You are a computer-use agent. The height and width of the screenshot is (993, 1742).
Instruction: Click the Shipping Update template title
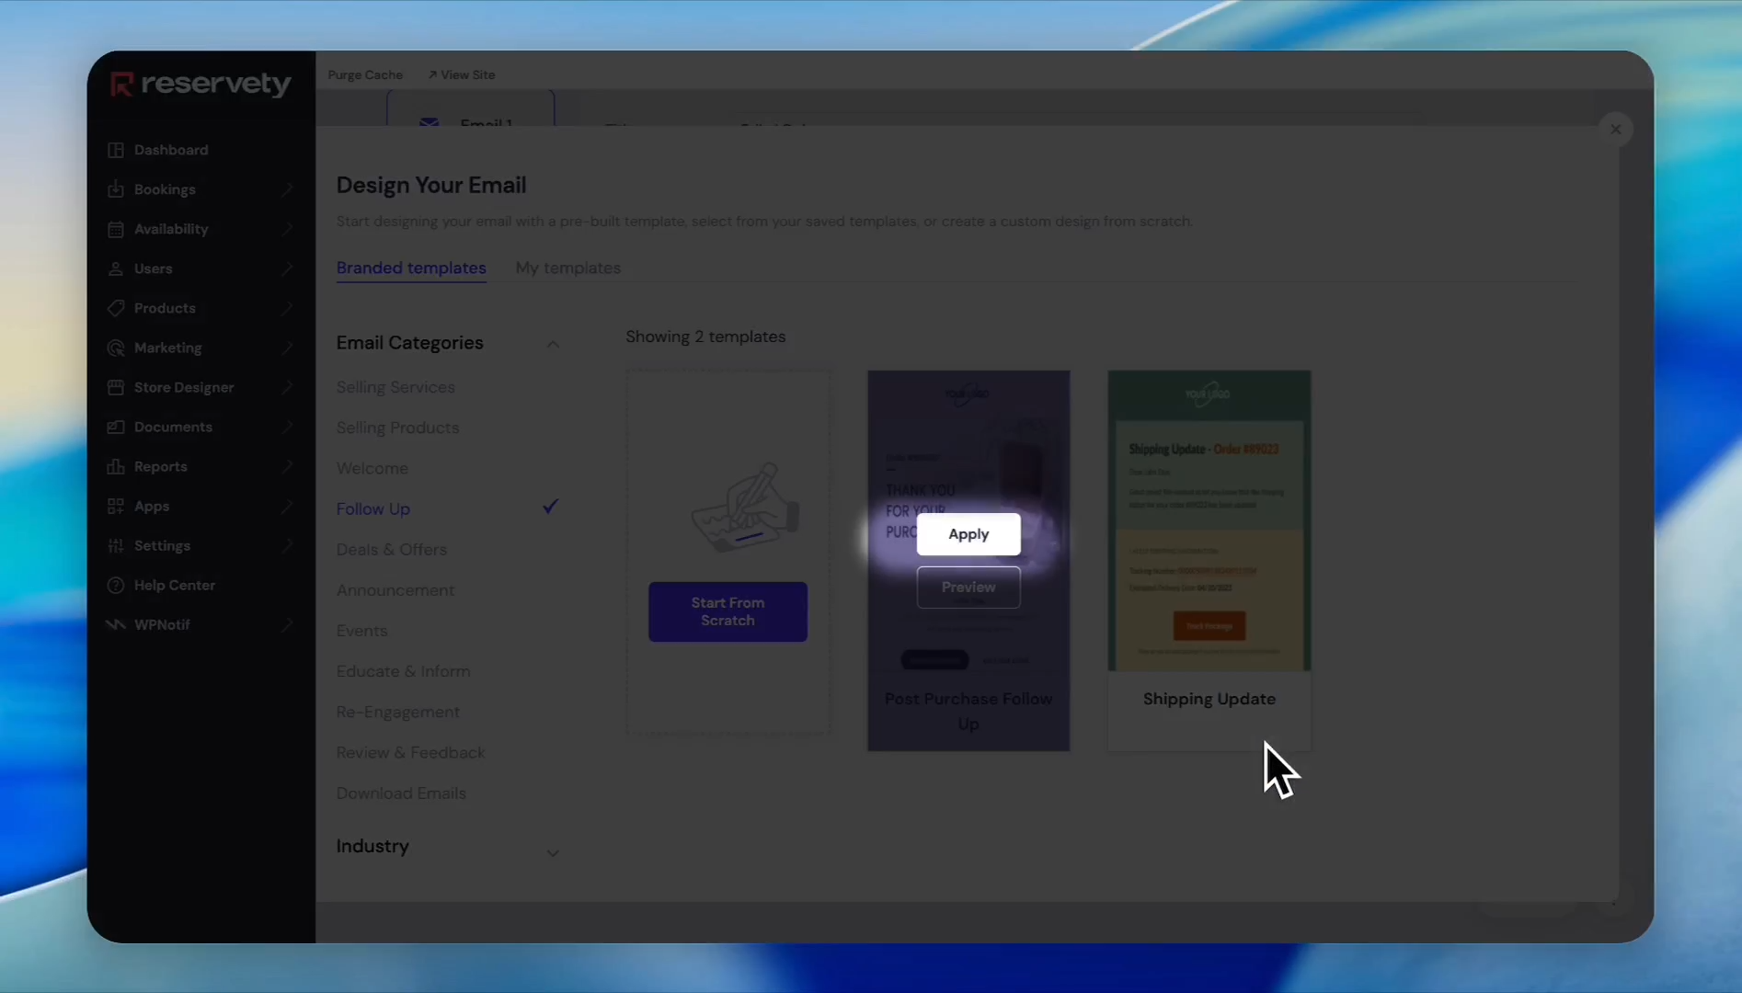click(x=1209, y=699)
